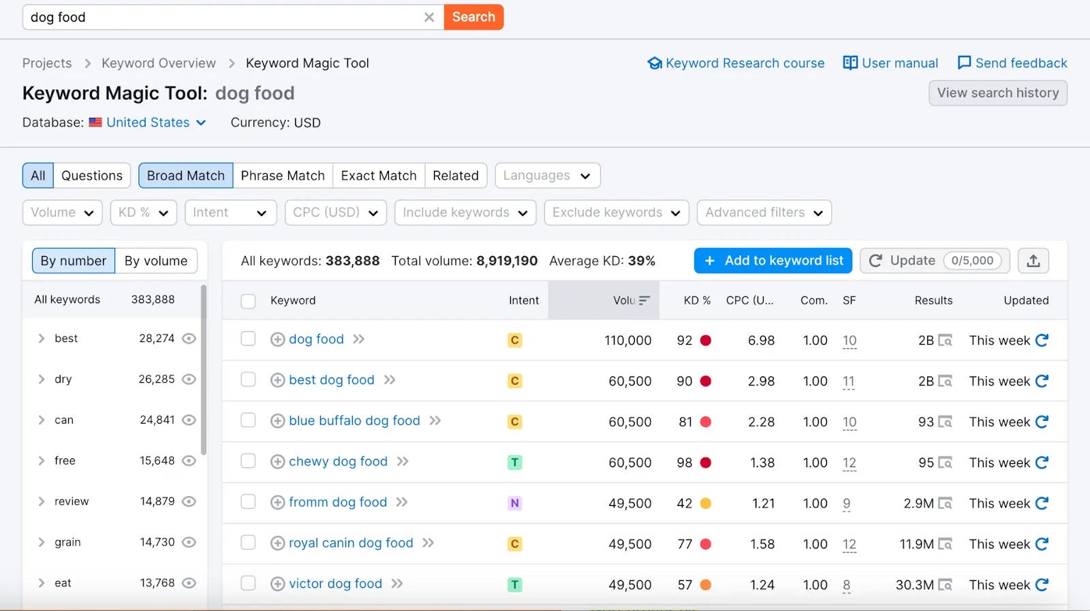The width and height of the screenshot is (1090, 611).
Task: Click plus icon next to royal canin dog food
Action: pyautogui.click(x=277, y=544)
